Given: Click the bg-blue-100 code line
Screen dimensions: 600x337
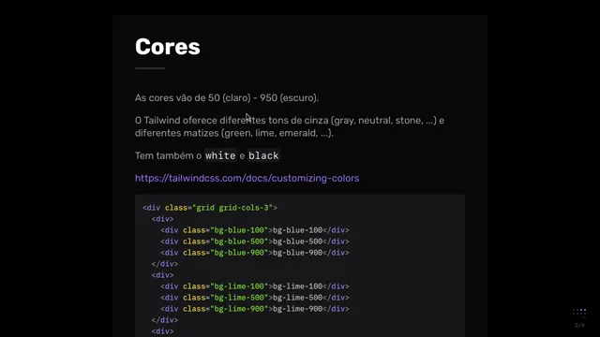Looking at the screenshot, I should [255, 230].
